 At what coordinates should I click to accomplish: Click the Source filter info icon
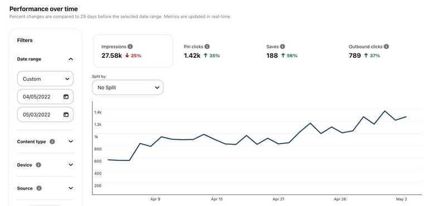[x=39, y=188]
